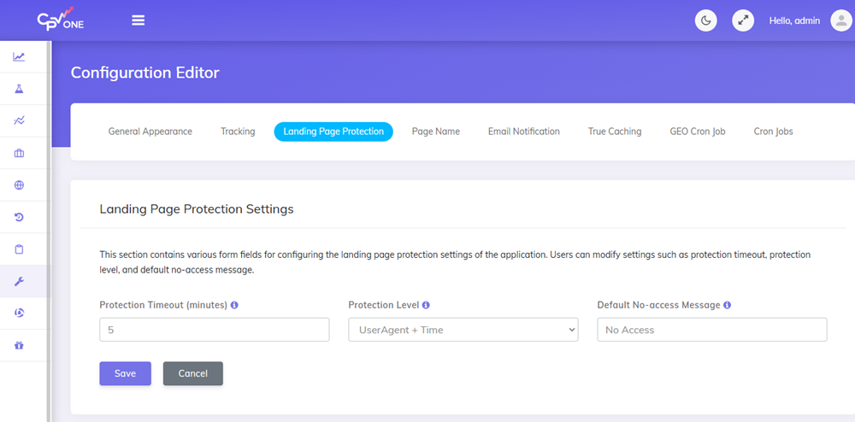Screen dimensions: 855x422
Task: Toggle the hamburger menu icon
Action: 138,21
